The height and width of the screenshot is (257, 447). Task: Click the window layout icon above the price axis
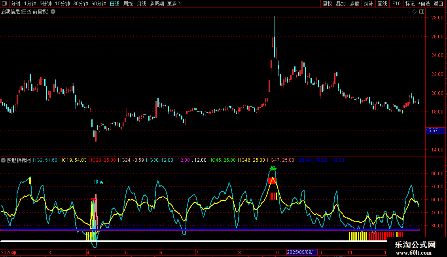422,12
